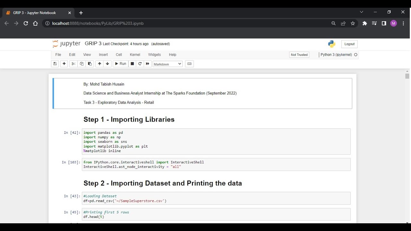The width and height of the screenshot is (411, 231).
Task: Open the media control icon in Chrome
Action: 374,23
